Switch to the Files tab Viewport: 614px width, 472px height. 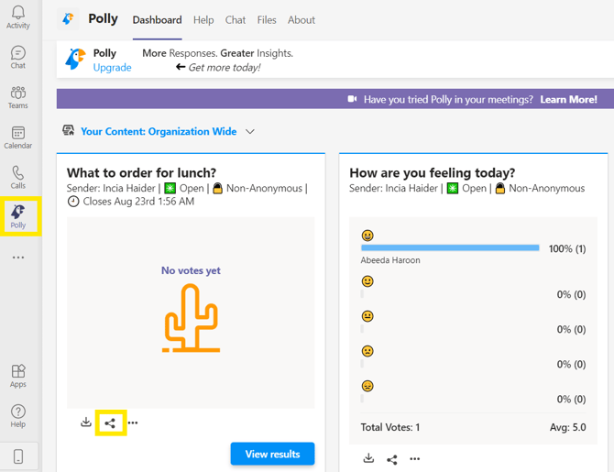(x=267, y=20)
